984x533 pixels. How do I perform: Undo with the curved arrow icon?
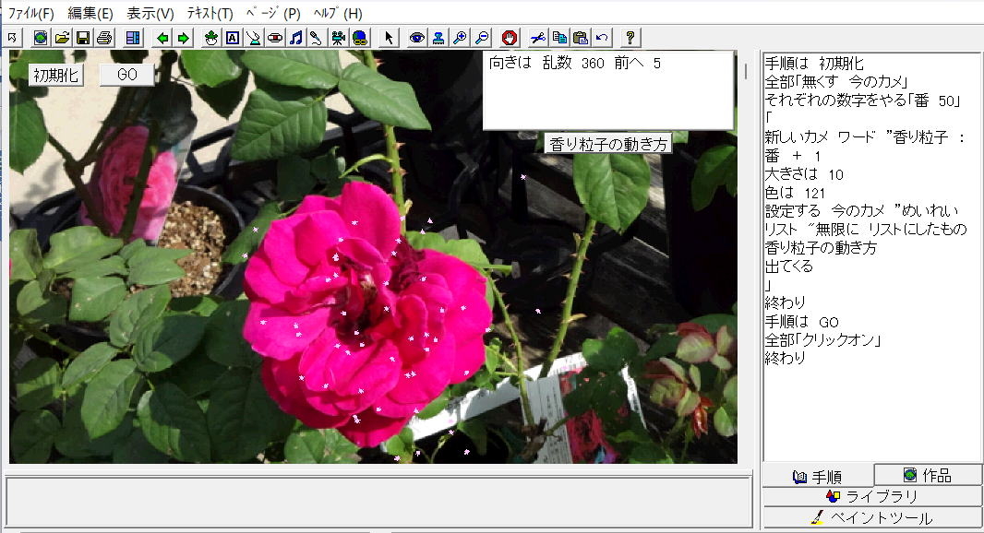(602, 38)
